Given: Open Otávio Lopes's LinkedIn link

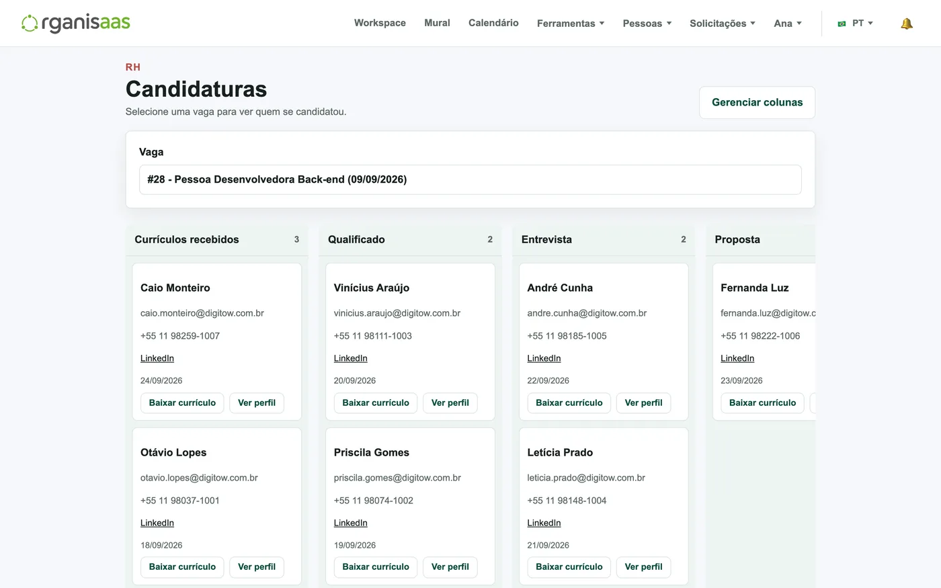Looking at the screenshot, I should pos(157,523).
